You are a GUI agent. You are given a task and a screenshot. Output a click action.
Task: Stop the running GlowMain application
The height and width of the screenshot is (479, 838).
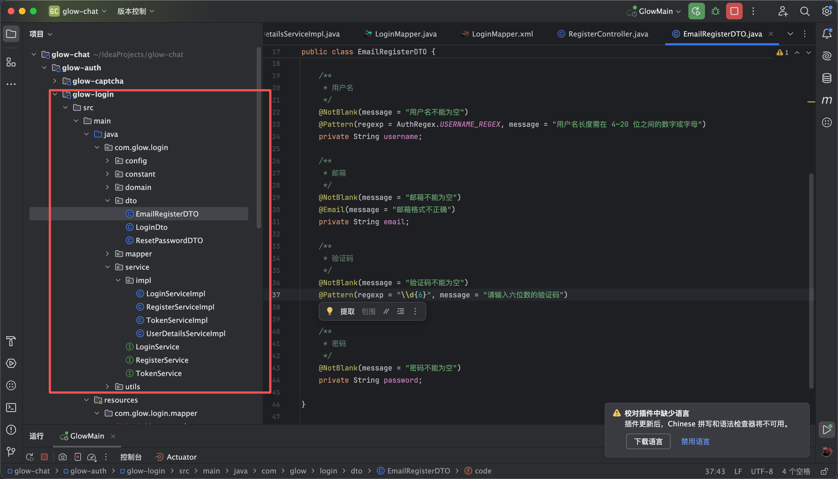pos(734,11)
